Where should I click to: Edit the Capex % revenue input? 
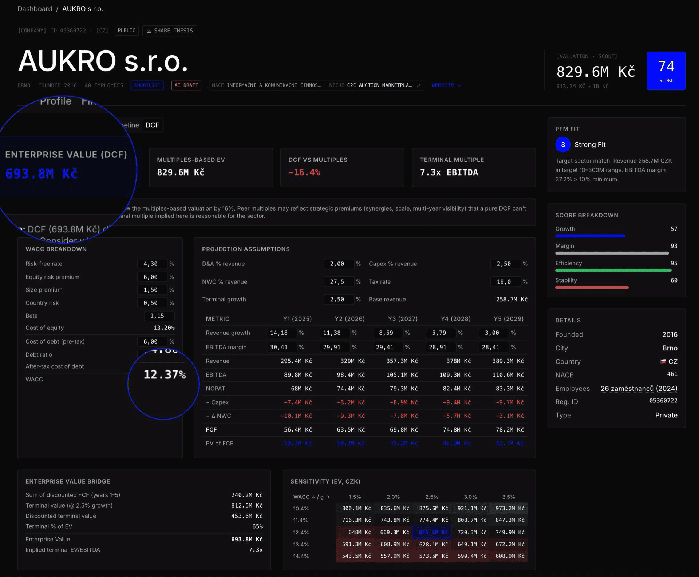click(506, 264)
